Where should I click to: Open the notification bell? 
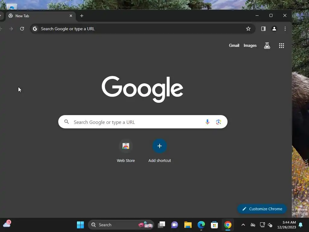[301, 225]
